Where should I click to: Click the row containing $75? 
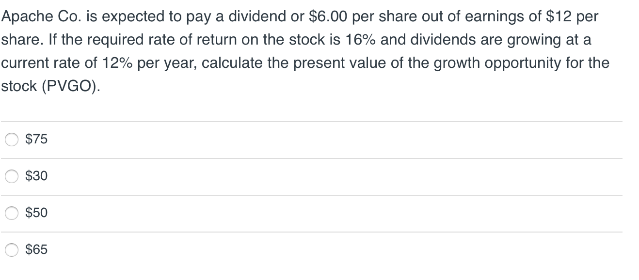(x=194, y=140)
